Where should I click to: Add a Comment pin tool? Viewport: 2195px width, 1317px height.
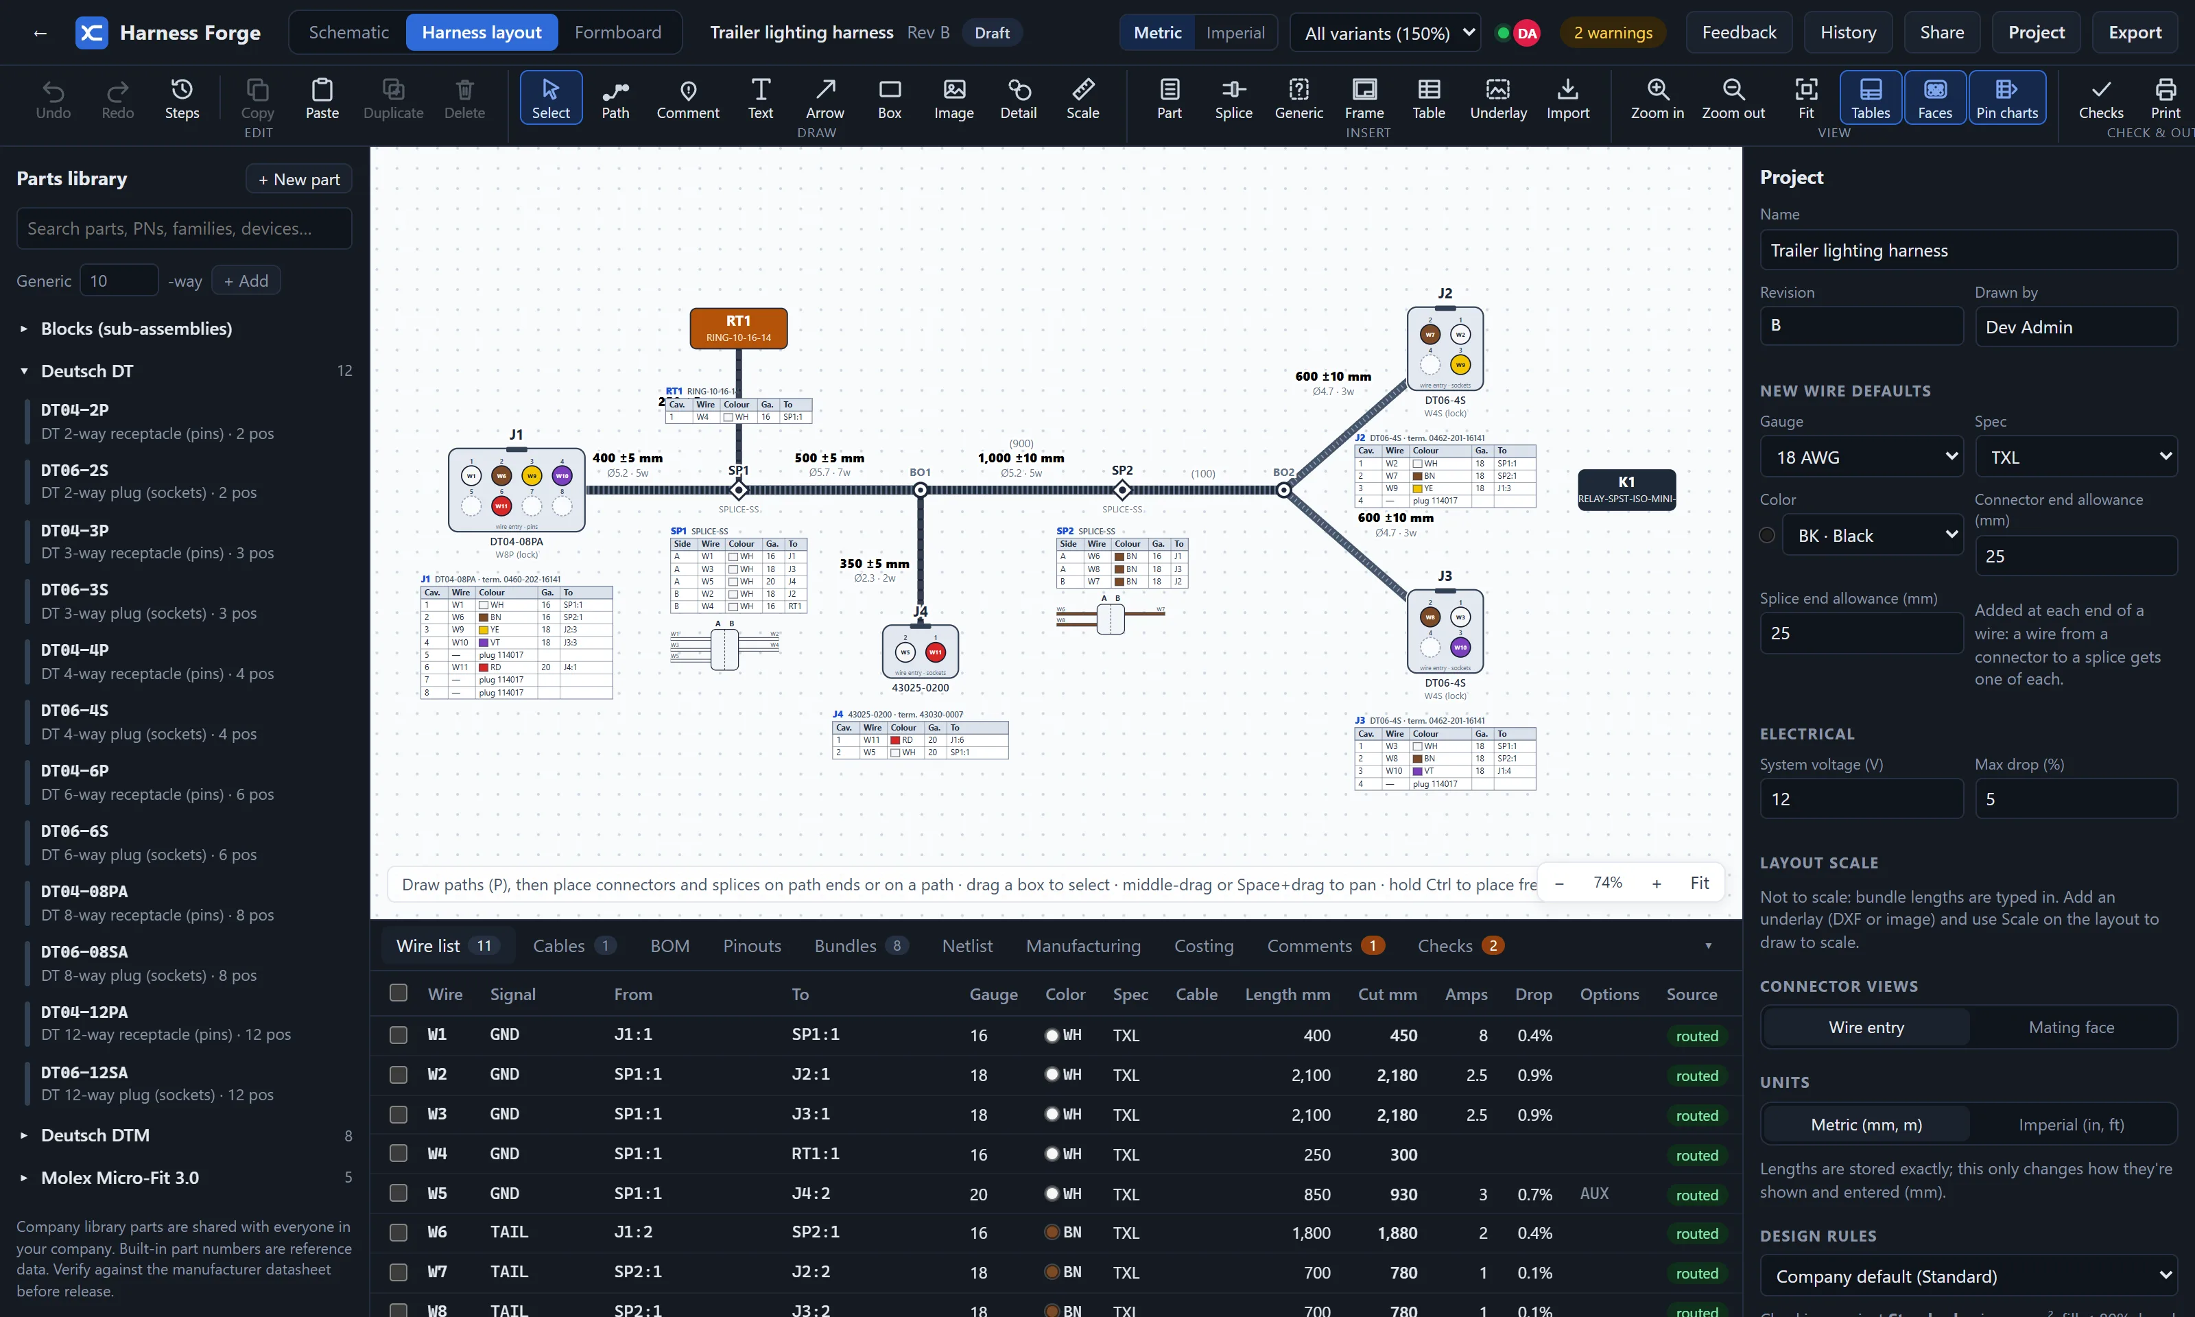point(687,97)
